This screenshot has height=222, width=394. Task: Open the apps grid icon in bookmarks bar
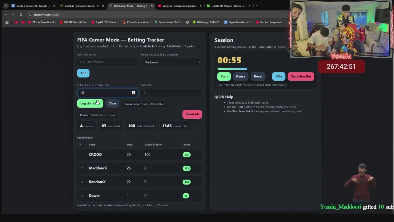point(7,22)
